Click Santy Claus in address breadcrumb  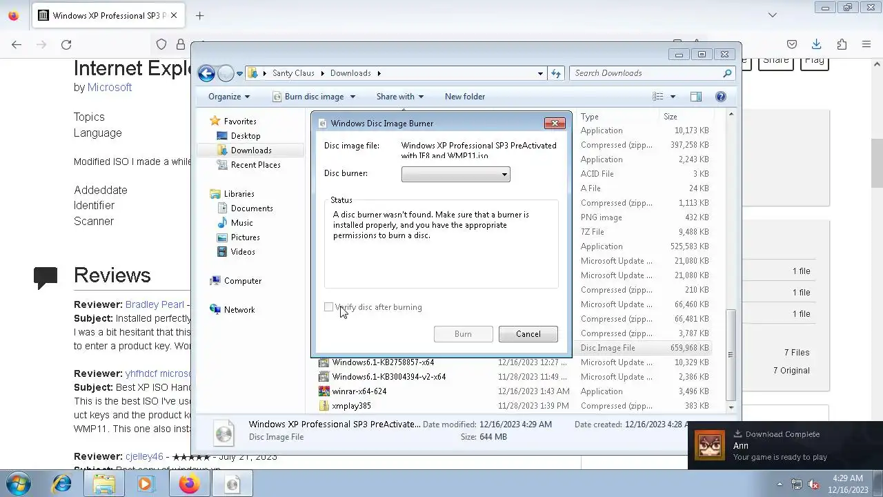tap(293, 73)
